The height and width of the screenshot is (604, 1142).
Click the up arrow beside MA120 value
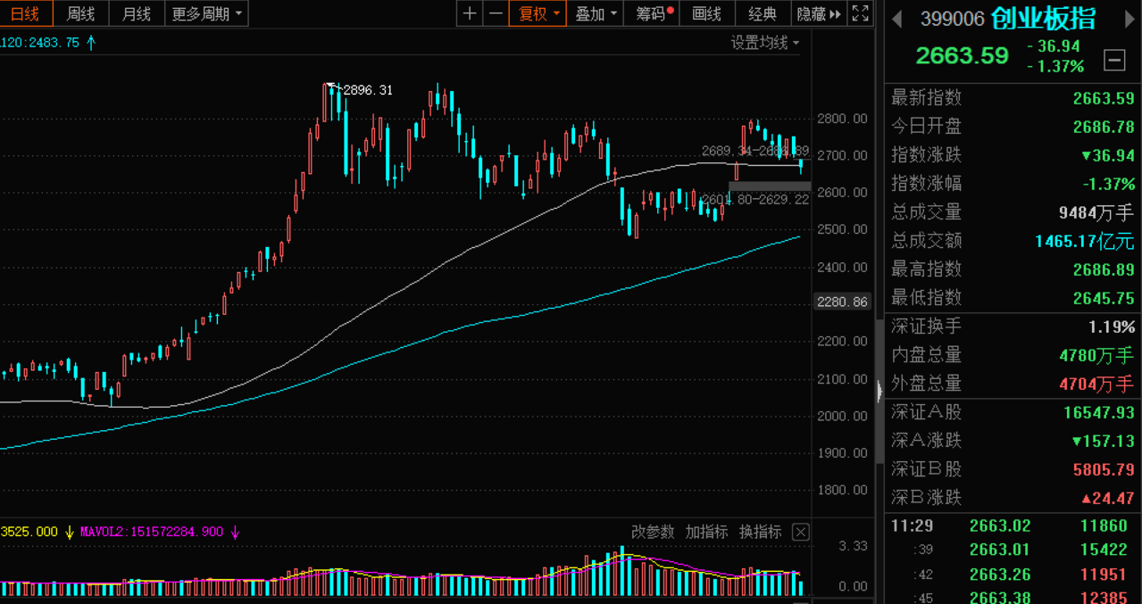91,42
